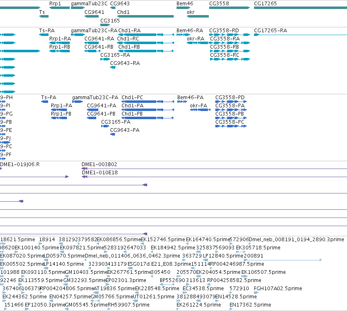Select the EN17362.5prime read label
The height and width of the screenshot is (311, 347).
click(x=250, y=305)
